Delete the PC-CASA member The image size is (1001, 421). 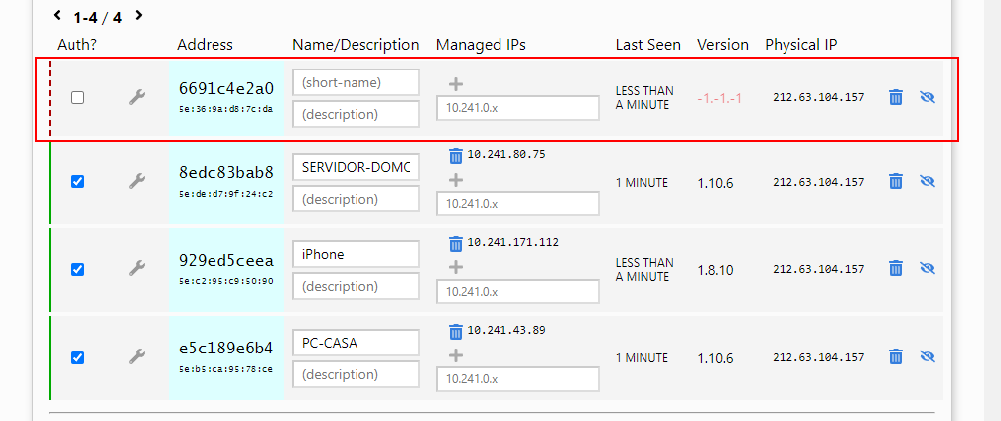pos(895,356)
